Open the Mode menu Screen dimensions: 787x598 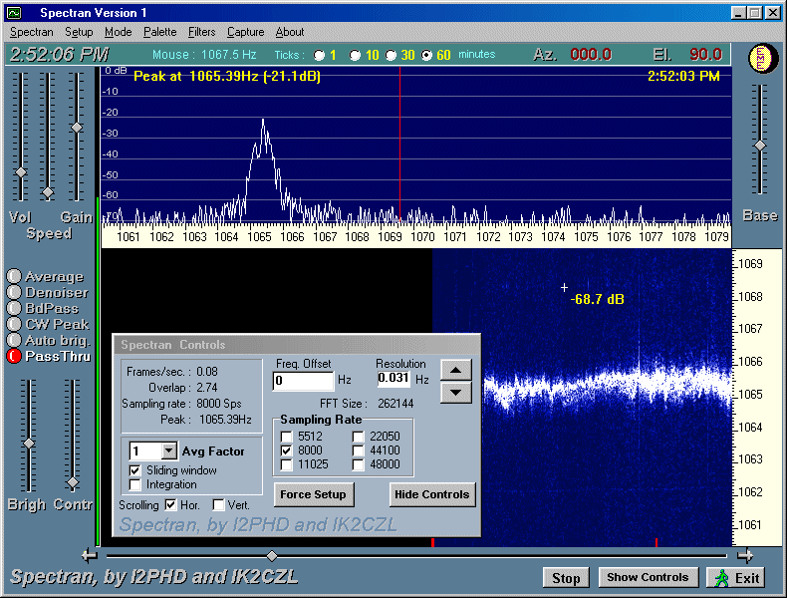coord(118,32)
